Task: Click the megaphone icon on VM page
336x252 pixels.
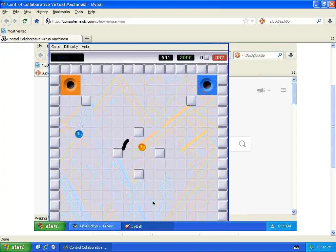Action: tap(261, 90)
